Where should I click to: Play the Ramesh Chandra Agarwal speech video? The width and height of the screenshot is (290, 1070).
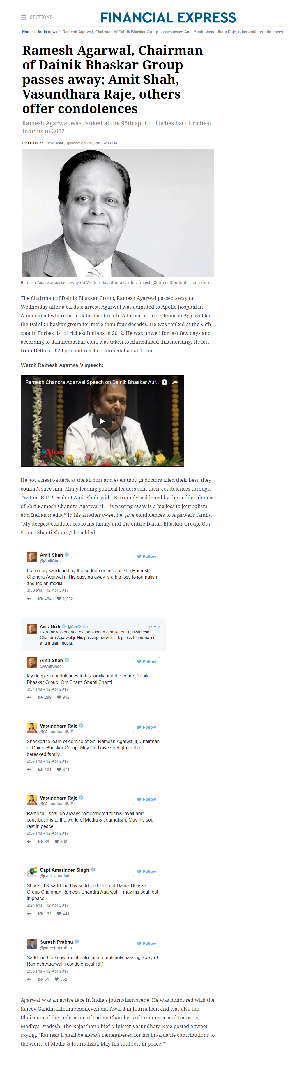pos(102,421)
